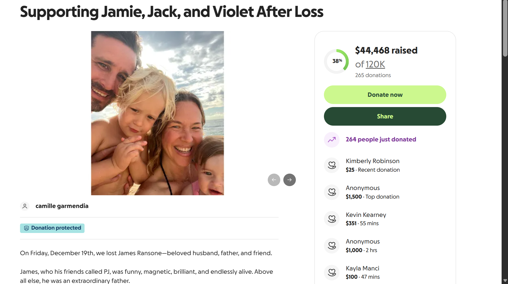Click heart icon beside Kimberly Robinson
Image resolution: width=508 pixels, height=284 pixels.
click(332, 165)
